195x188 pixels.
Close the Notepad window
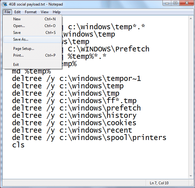pyautogui.click(x=186, y=3)
